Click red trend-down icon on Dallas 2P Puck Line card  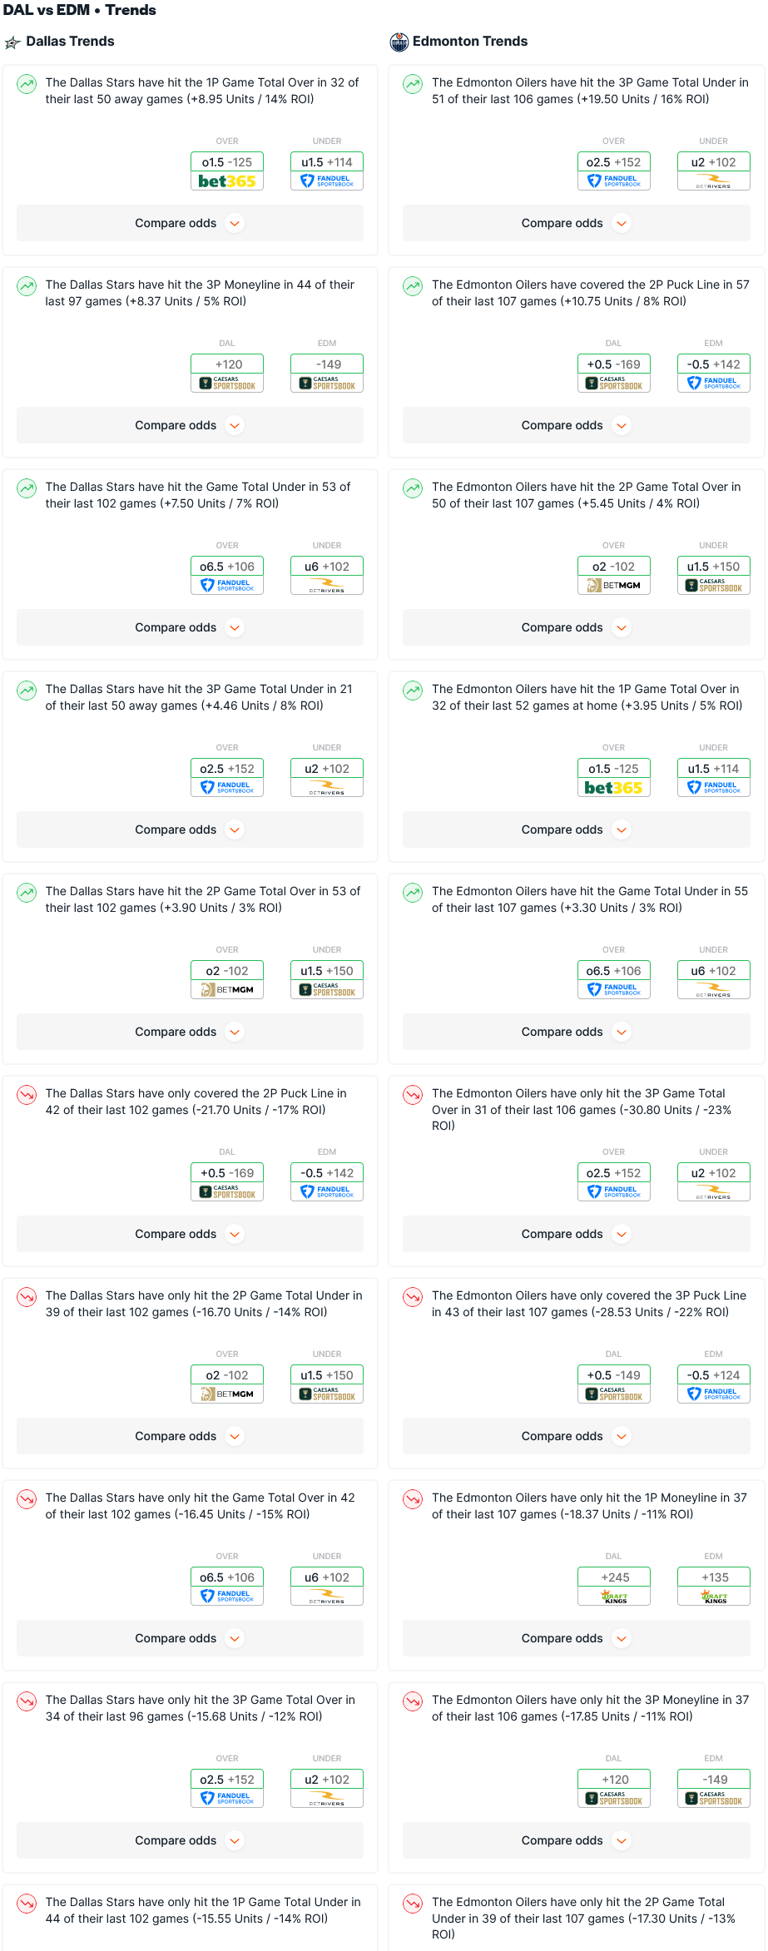pyautogui.click(x=27, y=1095)
